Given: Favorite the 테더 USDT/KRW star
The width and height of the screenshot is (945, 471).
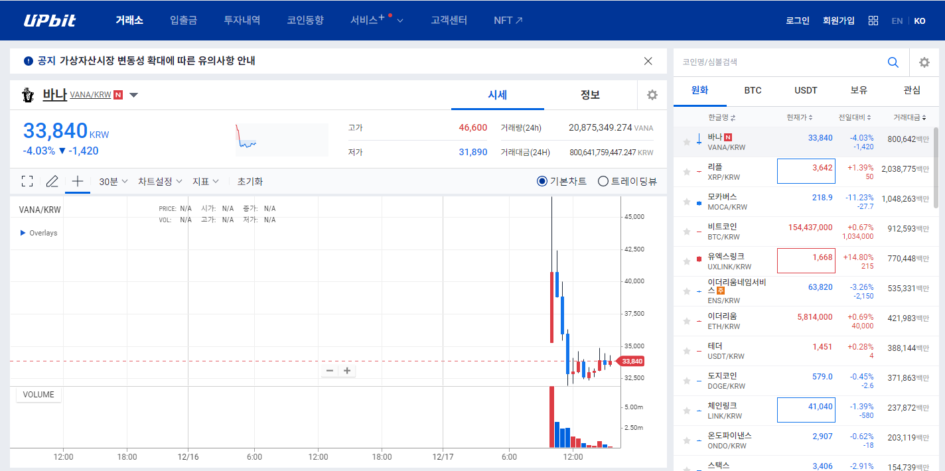Looking at the screenshot, I should click(687, 351).
